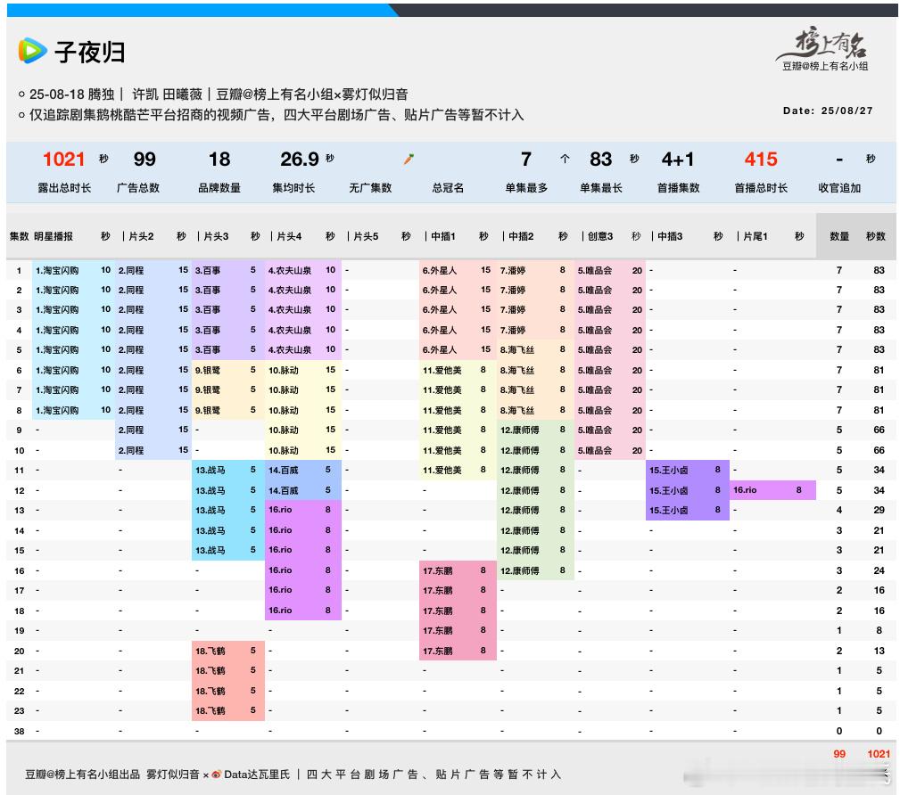Click the 集均时长 label
Image resolution: width=900 pixels, height=795 pixels.
[293, 188]
